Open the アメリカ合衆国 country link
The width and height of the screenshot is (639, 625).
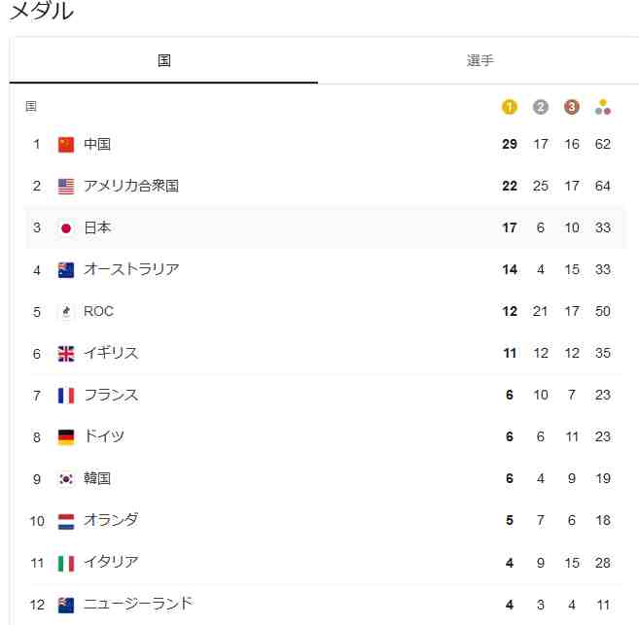pyautogui.click(x=131, y=186)
